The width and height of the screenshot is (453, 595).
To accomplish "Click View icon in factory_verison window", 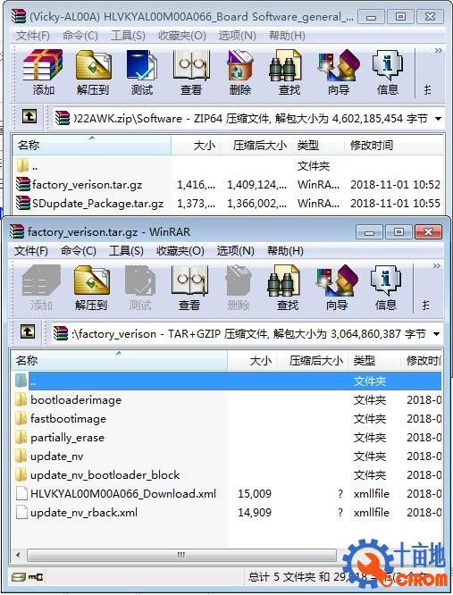I will tap(189, 288).
